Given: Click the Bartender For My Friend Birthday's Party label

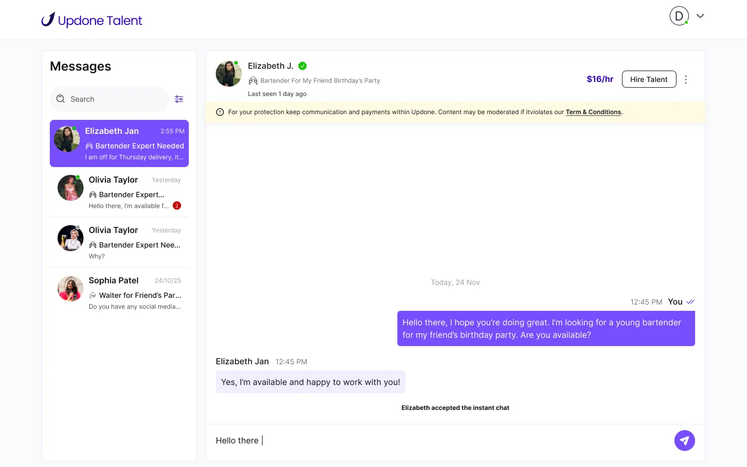Looking at the screenshot, I should (320, 80).
